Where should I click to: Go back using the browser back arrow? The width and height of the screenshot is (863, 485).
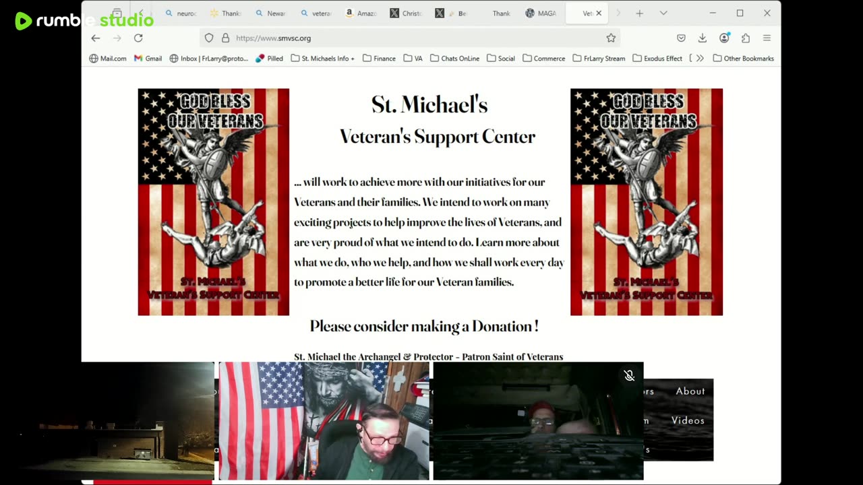click(x=96, y=38)
